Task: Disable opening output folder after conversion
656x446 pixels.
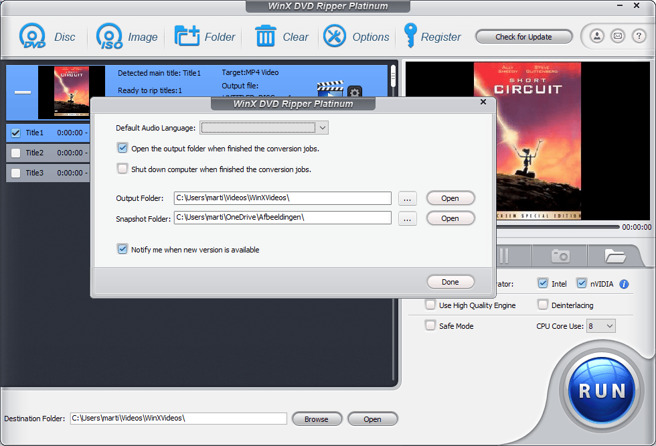Action: [x=122, y=148]
